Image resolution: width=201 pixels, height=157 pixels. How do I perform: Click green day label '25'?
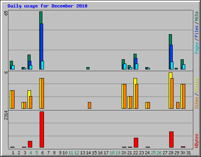pyautogui.click(x=153, y=153)
